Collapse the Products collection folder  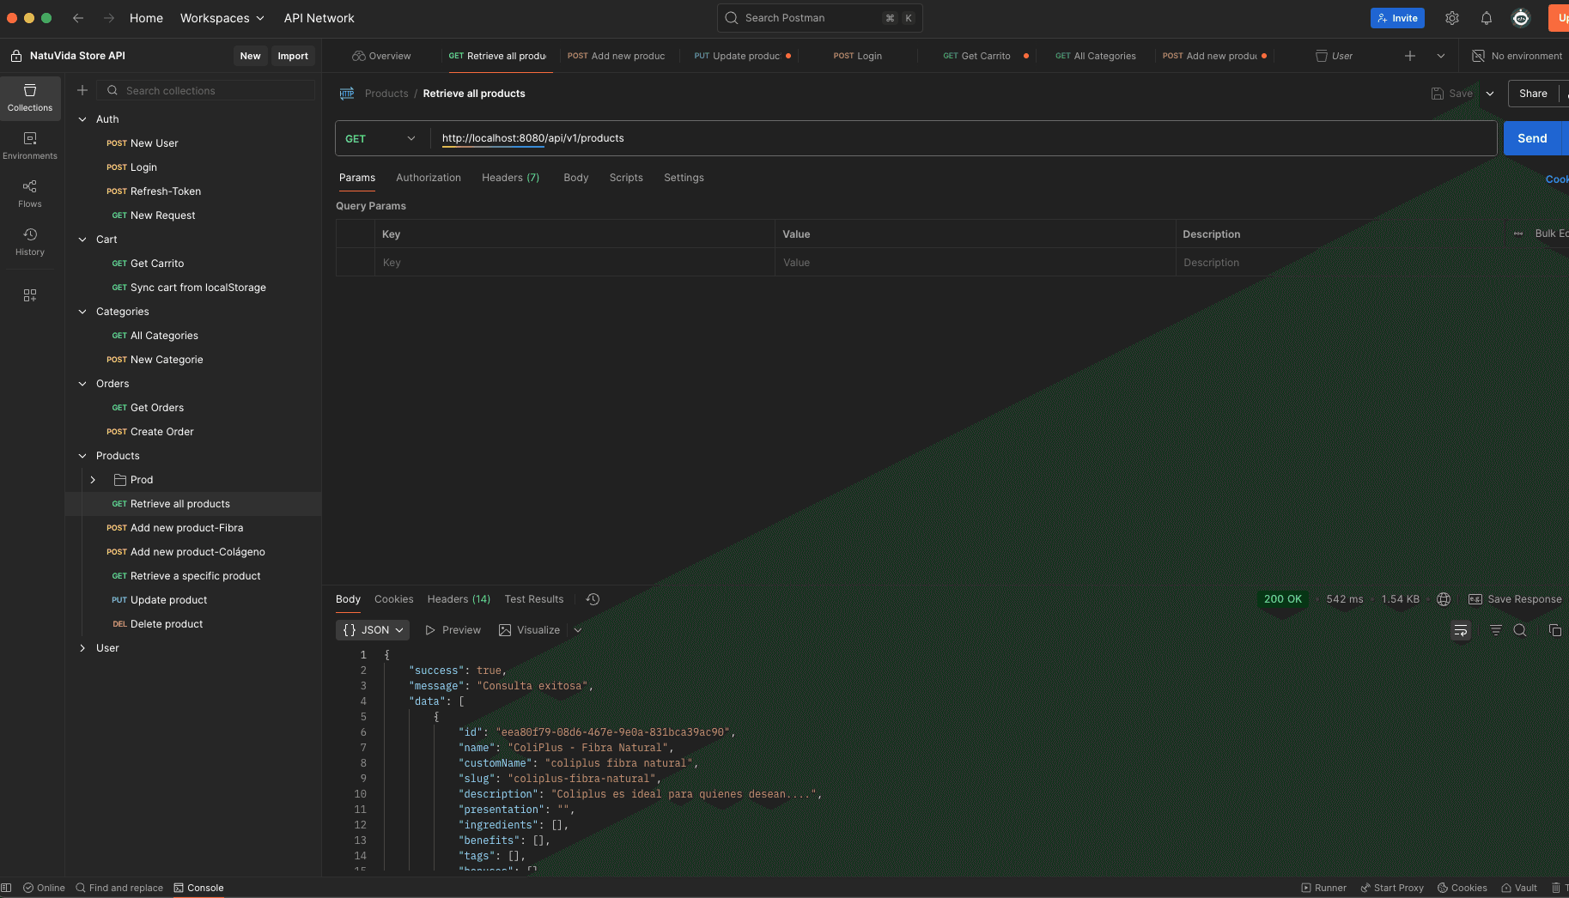tap(82, 455)
